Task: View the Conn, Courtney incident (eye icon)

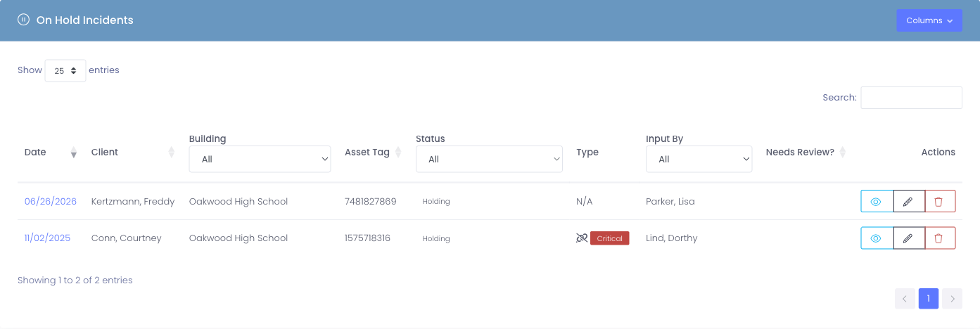Action: (877, 238)
